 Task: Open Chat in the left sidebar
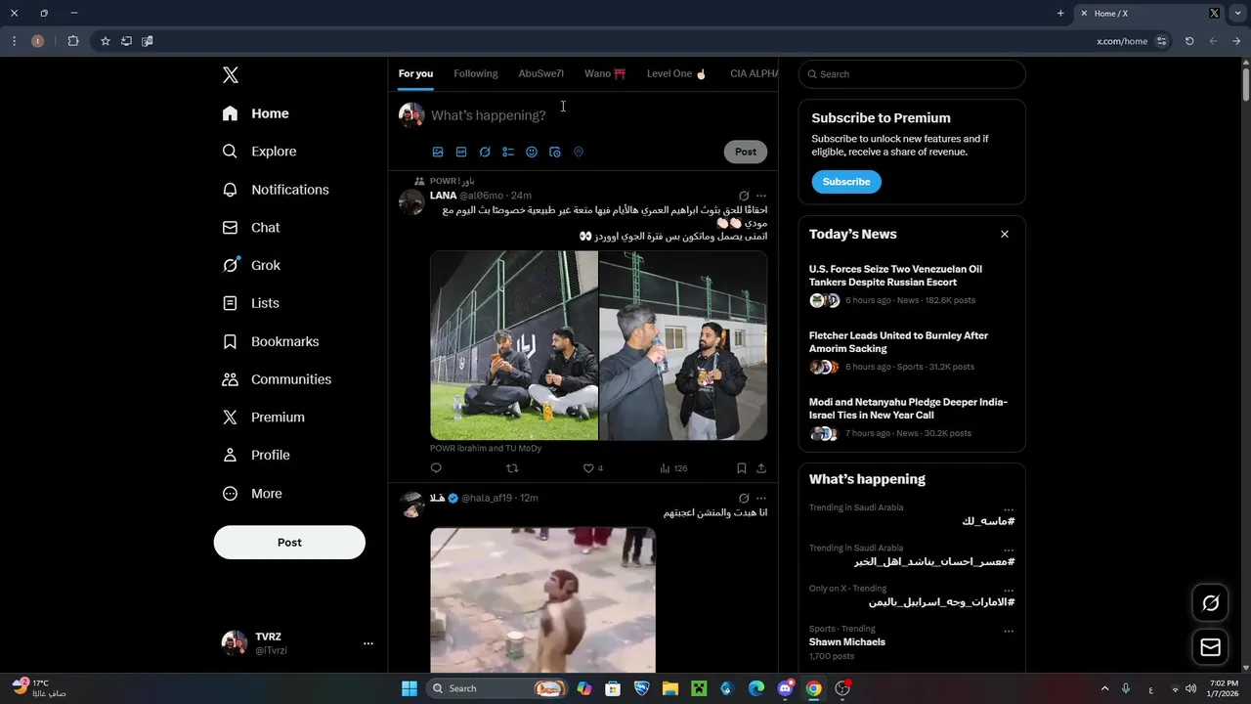pos(251,228)
